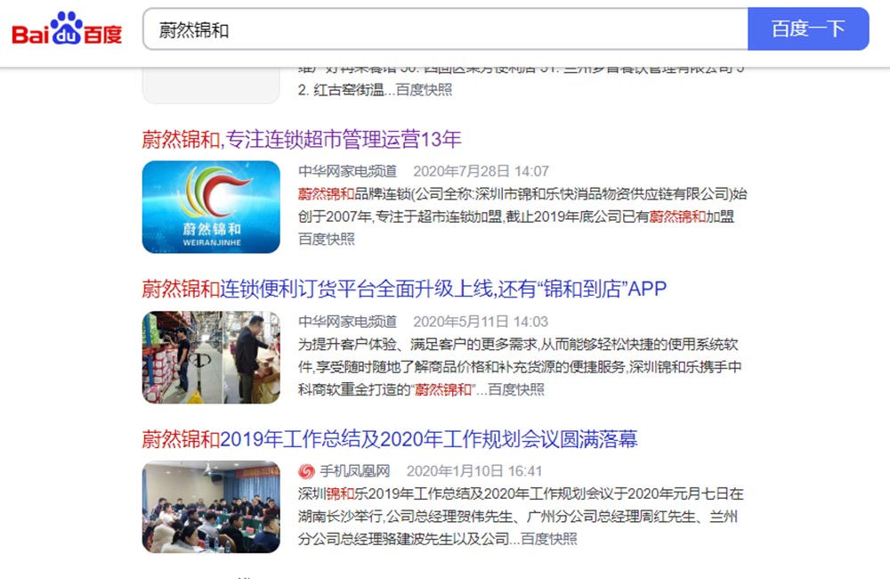
Task: Click the 手机凤凰网 red swirl icon
Action: [x=306, y=471]
